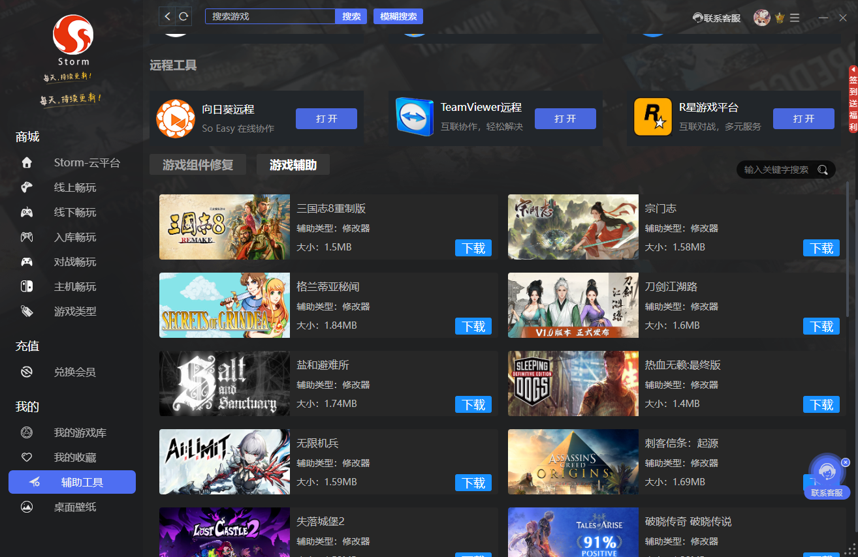Click 刀剑江湖路 cover thumbnail
The width and height of the screenshot is (858, 557).
pos(573,305)
